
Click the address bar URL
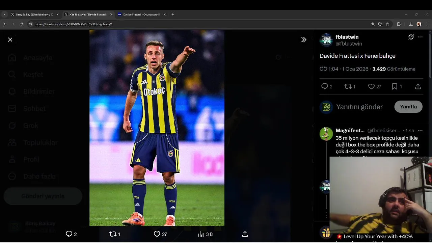tap(74, 24)
